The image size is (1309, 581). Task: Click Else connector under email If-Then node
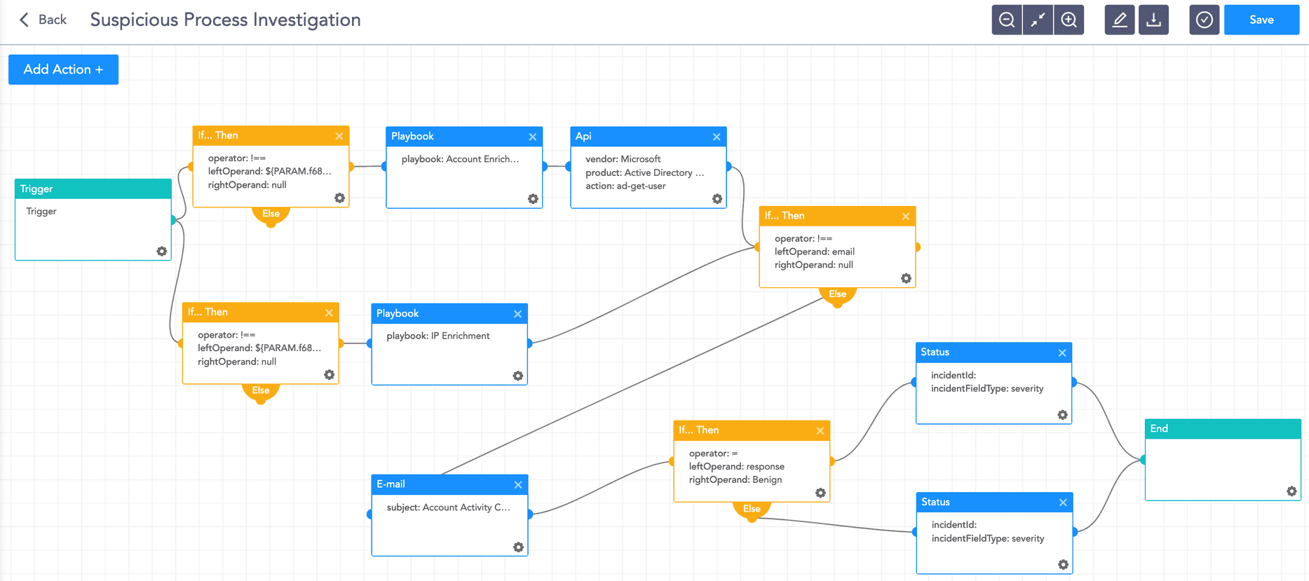pos(837,294)
